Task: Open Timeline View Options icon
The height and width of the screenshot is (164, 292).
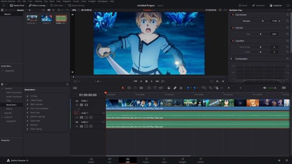Action: (x=75, y=88)
